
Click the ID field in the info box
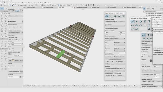coord(13,77)
